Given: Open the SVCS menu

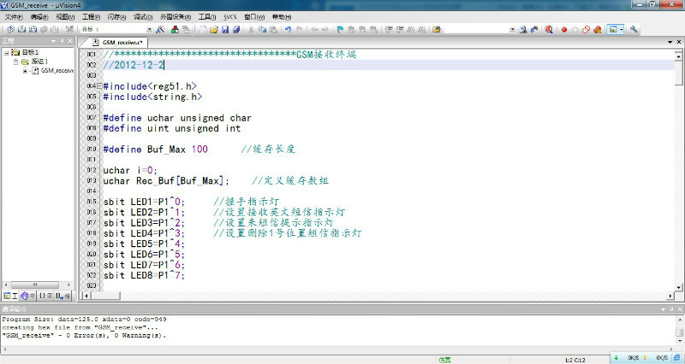Looking at the screenshot, I should (x=230, y=16).
